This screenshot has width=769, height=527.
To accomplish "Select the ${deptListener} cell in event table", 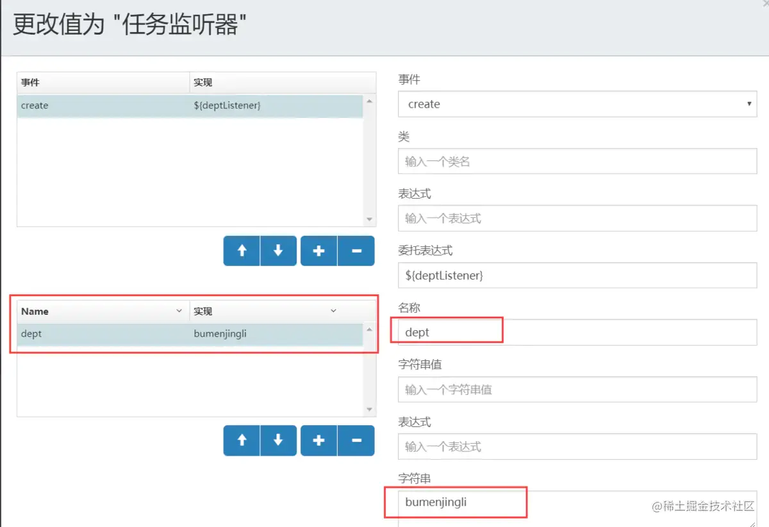I will [x=276, y=105].
